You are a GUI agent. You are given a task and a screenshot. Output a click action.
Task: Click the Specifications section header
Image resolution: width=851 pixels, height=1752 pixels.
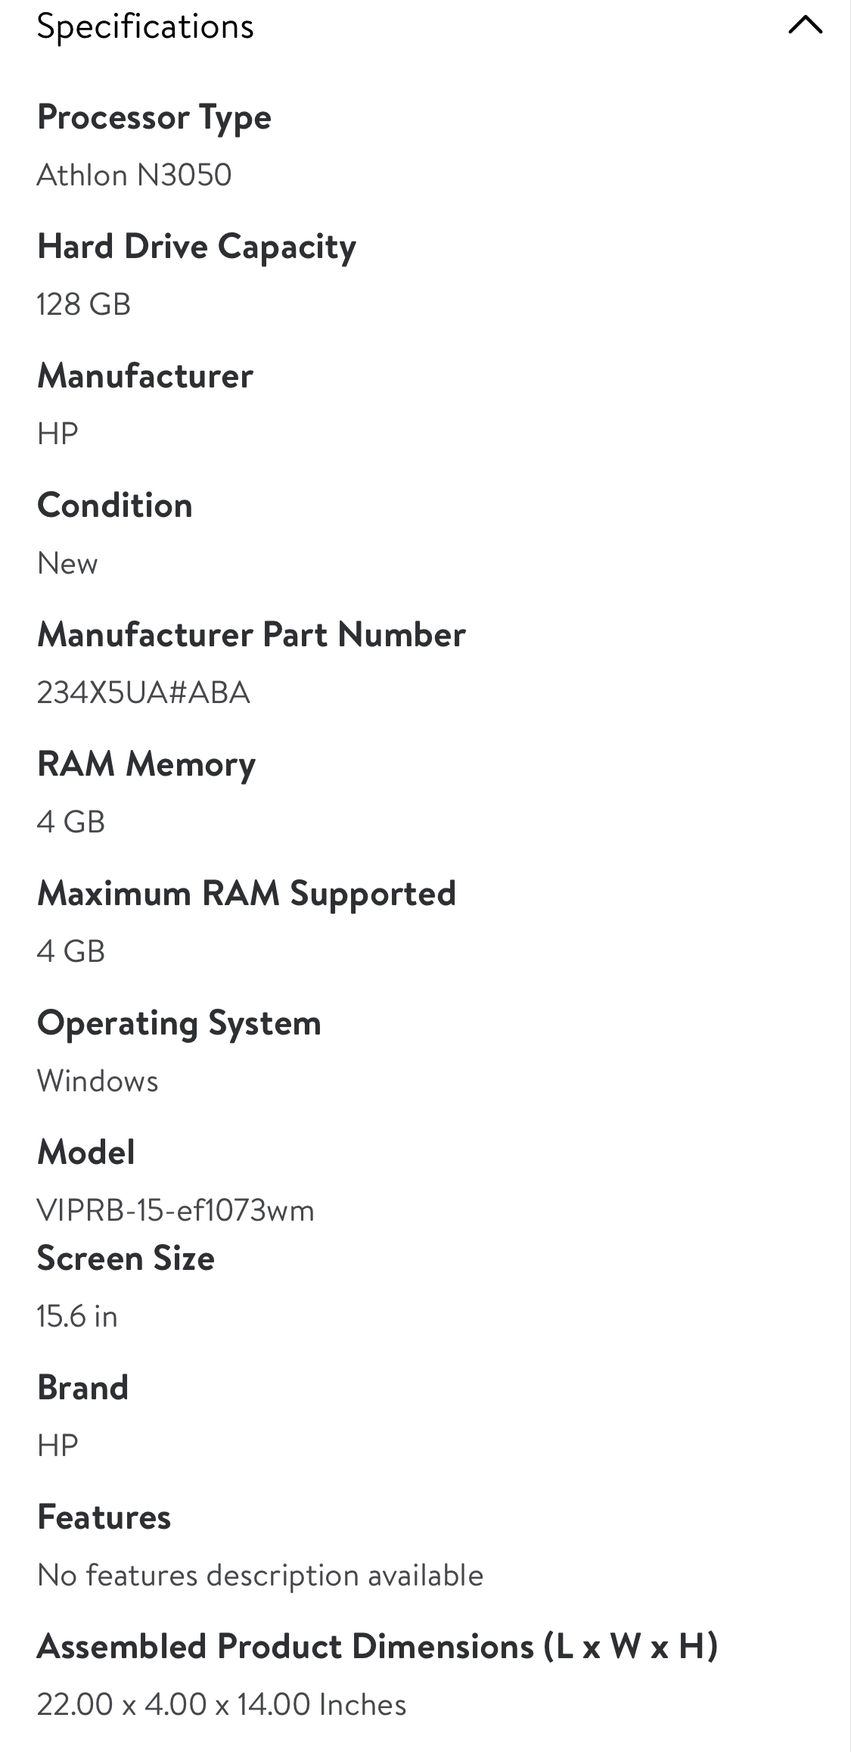145,27
